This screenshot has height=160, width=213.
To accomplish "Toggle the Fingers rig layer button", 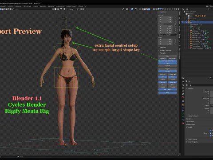I will [x=168, y=69].
